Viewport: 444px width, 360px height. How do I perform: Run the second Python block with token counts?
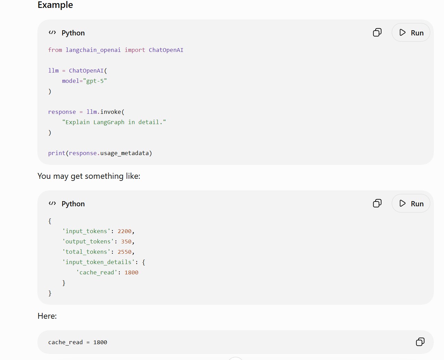[x=411, y=204]
